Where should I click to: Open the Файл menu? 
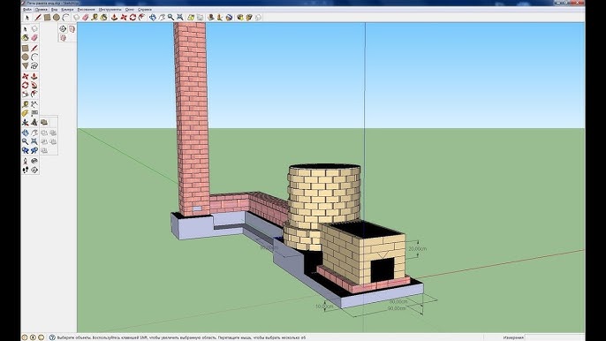[27, 10]
